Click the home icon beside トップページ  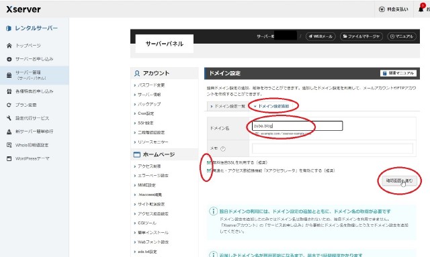pyautogui.click(x=9, y=46)
